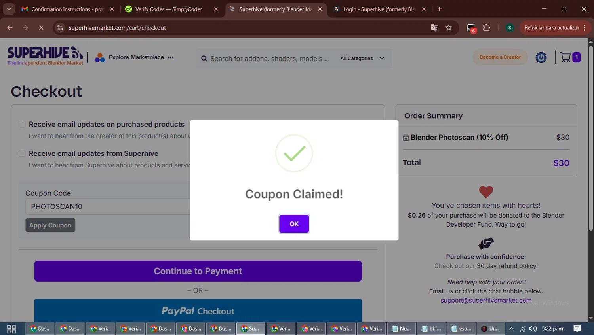This screenshot has height=335, width=594.
Task: Expand the system tray hidden icons chevron
Action: [x=512, y=329]
